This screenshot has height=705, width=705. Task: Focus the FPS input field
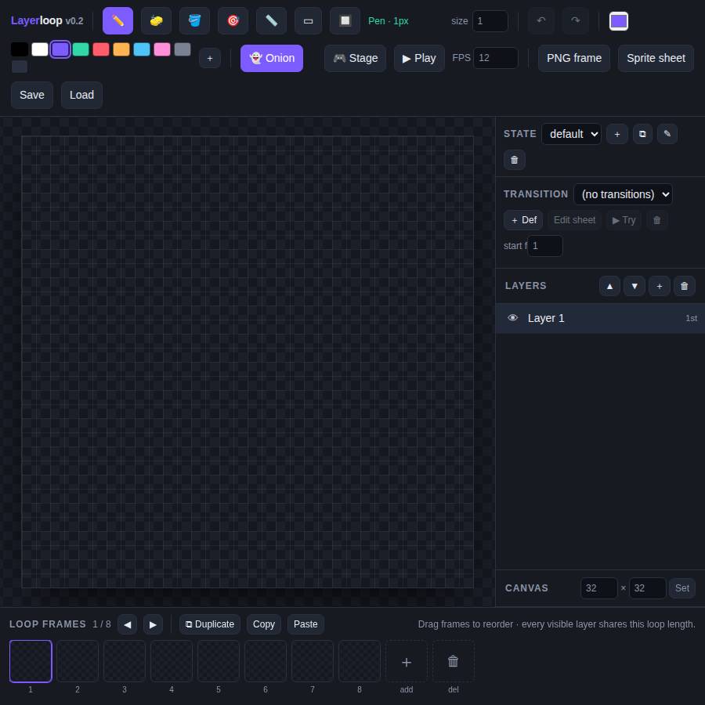coord(496,58)
